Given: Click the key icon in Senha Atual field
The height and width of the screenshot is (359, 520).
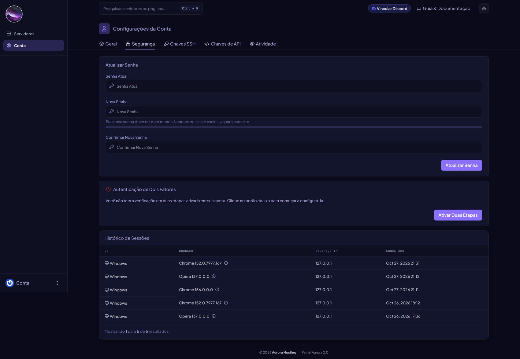Looking at the screenshot, I should [x=112, y=86].
